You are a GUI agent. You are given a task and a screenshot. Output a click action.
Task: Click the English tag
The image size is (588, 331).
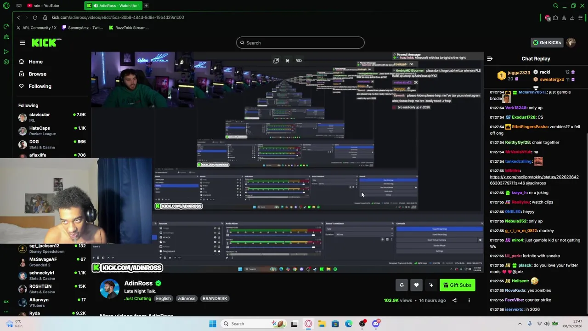[163, 299]
